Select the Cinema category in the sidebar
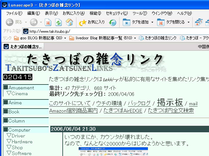209x156 pixels. coord(19,94)
